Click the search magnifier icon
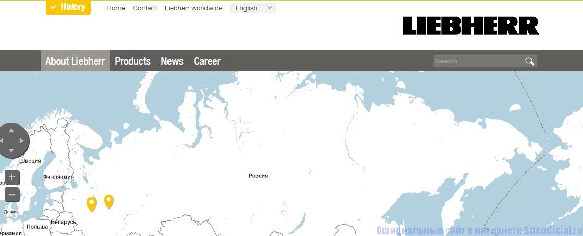 [530, 61]
